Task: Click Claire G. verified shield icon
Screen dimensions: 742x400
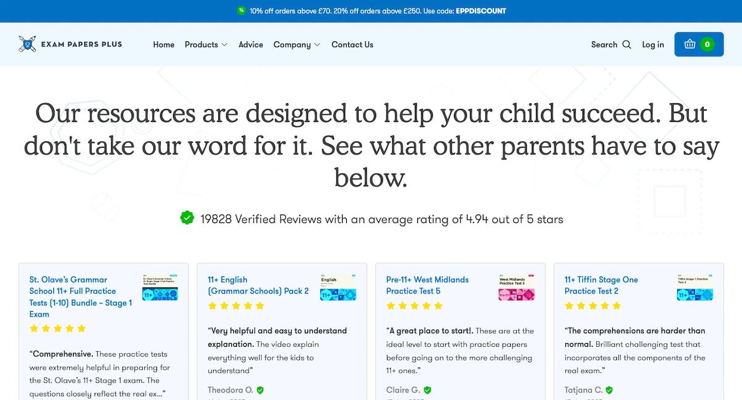Action: tap(427, 390)
